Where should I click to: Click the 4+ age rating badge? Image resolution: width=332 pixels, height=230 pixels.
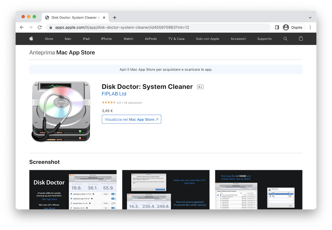(x=200, y=87)
